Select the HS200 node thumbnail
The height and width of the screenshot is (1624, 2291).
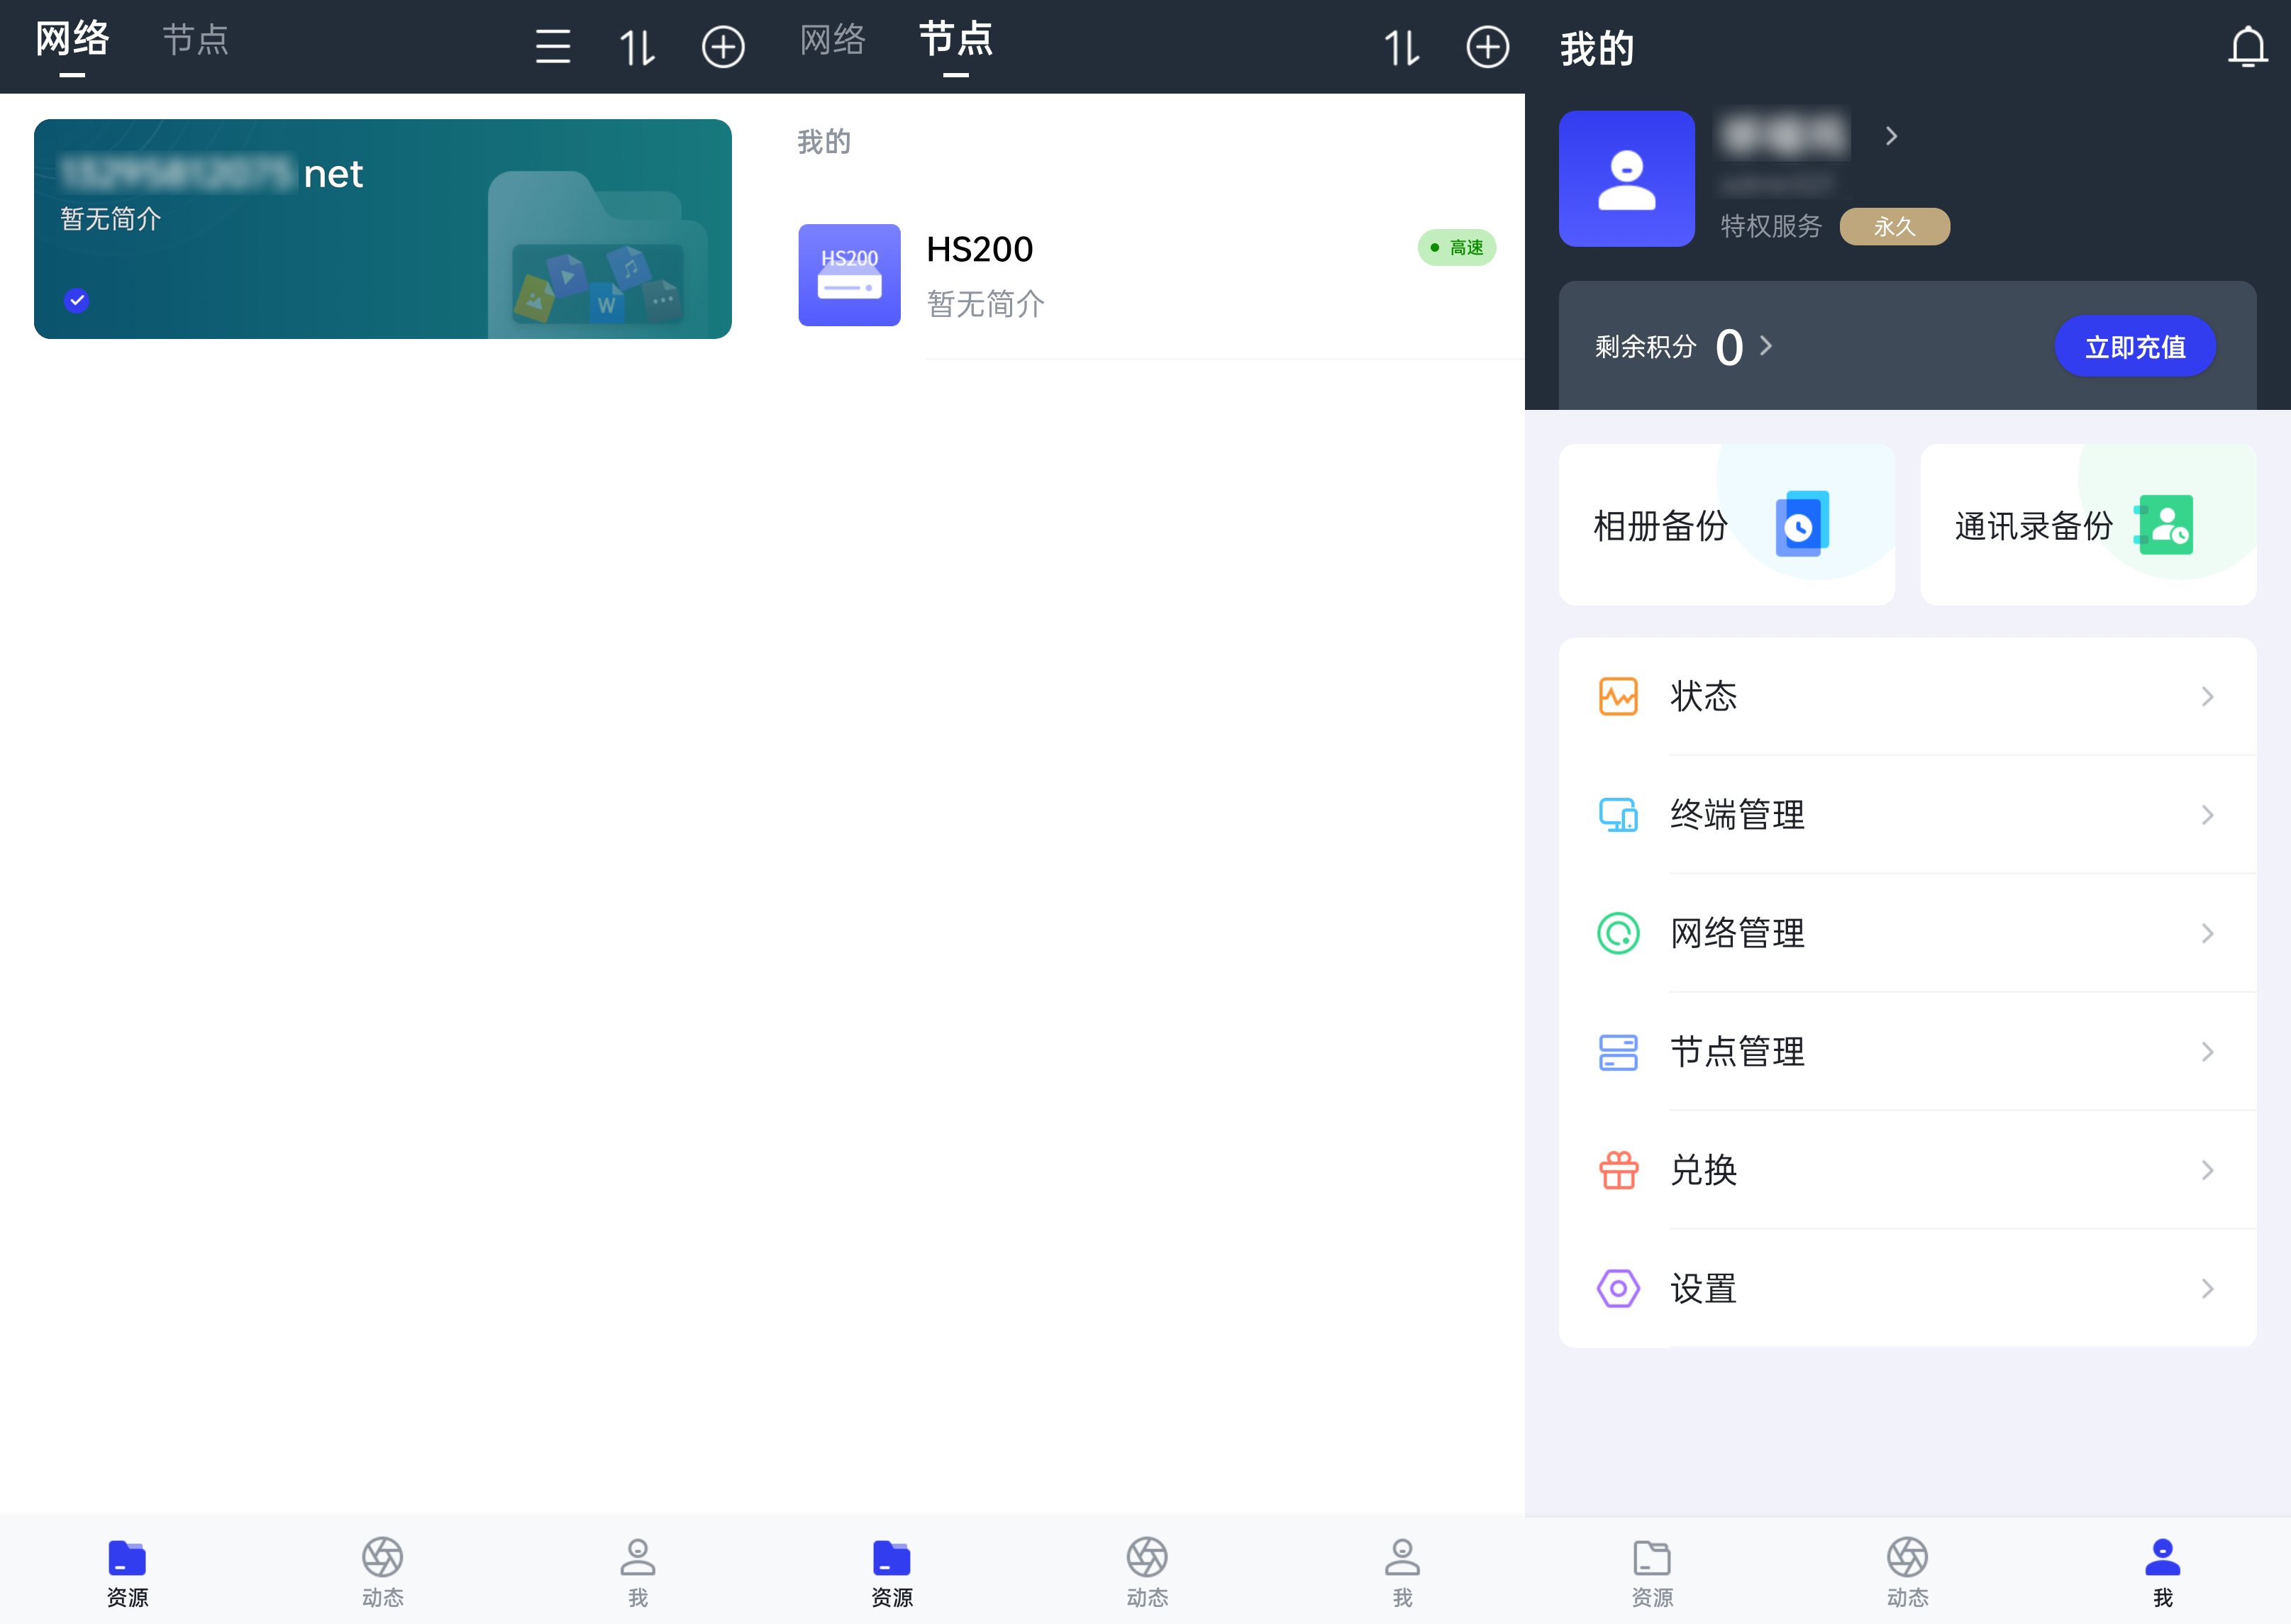[x=849, y=276]
